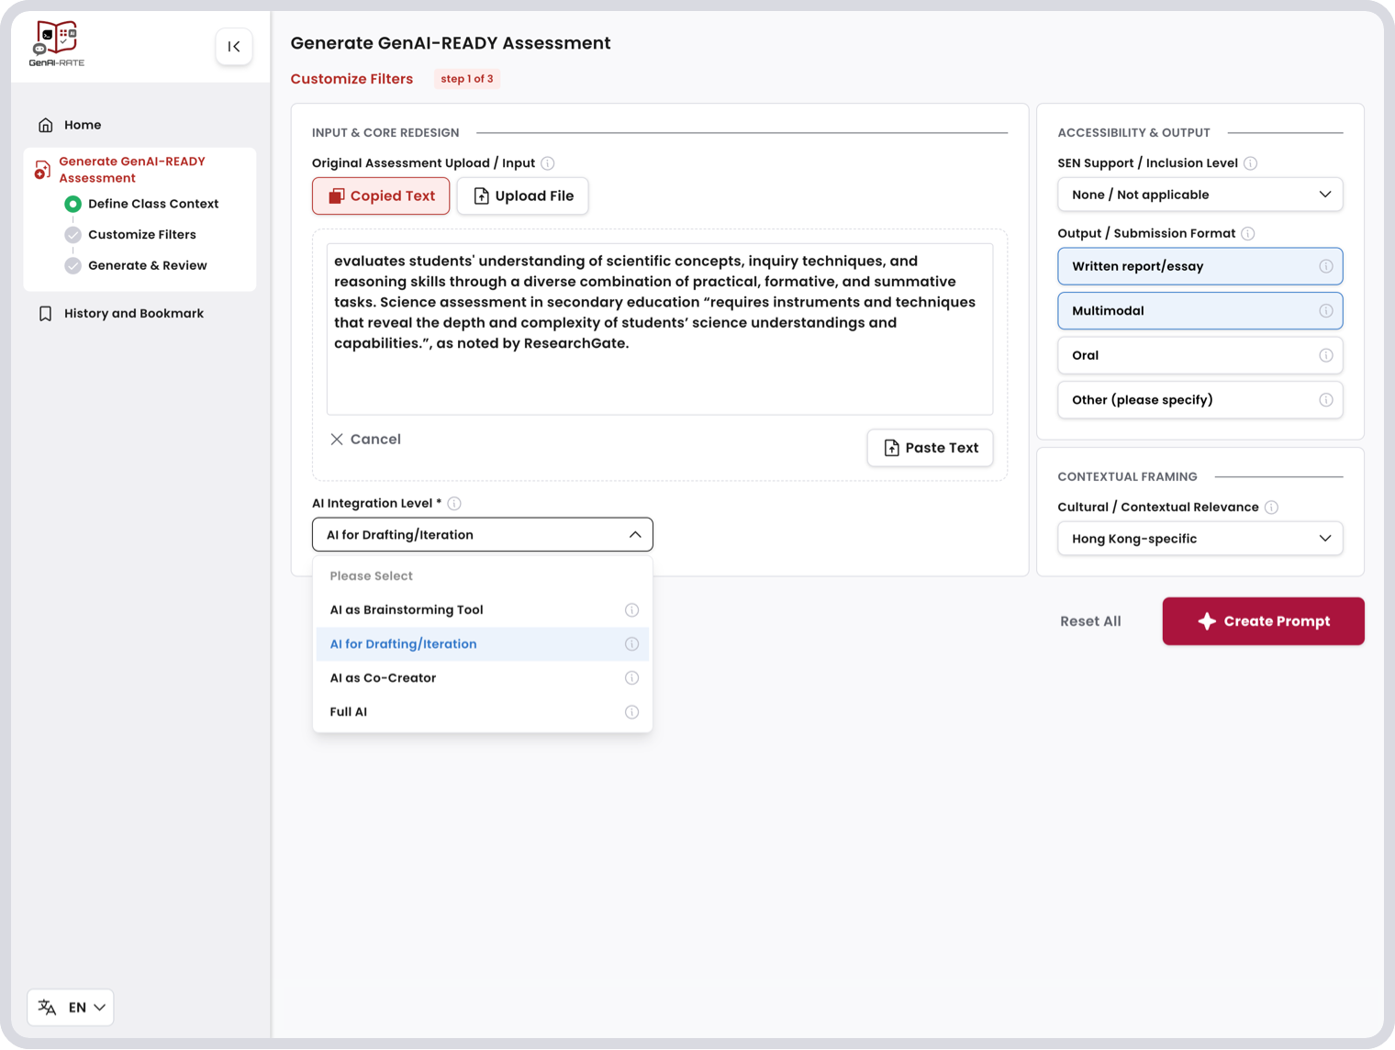Select Other (please specify) format
This screenshot has height=1050, width=1395.
(x=1200, y=400)
